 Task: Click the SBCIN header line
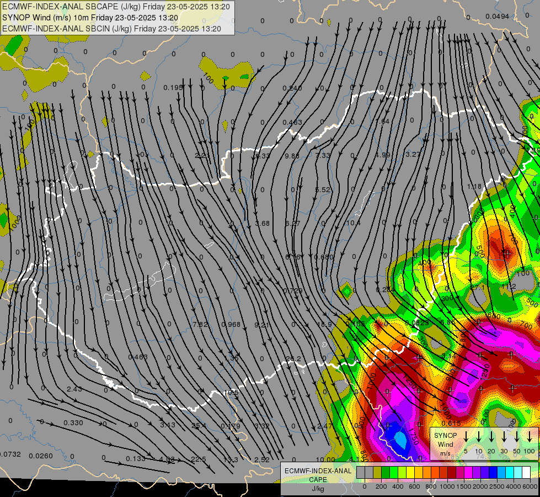111,29
